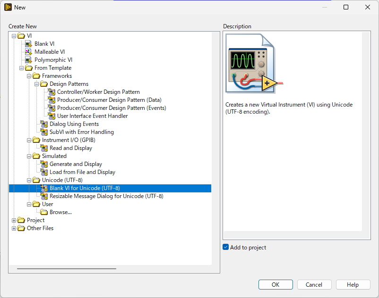
Task: Click the Producer/Consumer Design Pattern (Events) icon
Action: tap(51, 108)
